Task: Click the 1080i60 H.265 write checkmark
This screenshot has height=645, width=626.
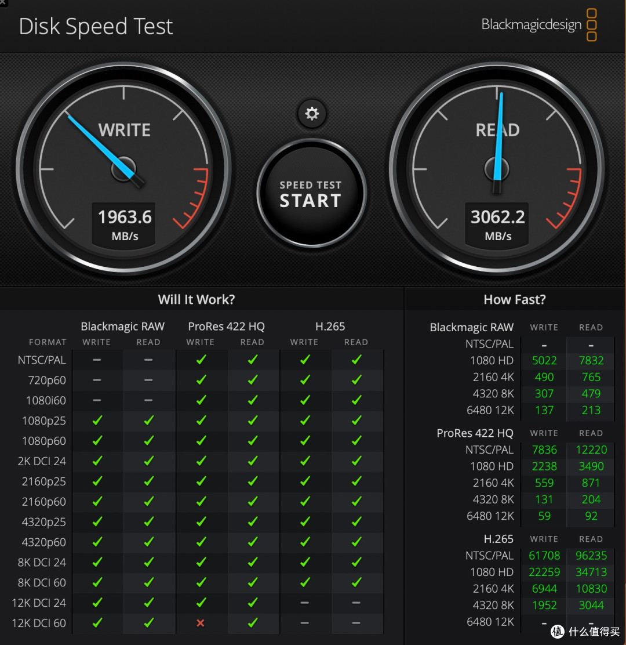Action: 304,400
